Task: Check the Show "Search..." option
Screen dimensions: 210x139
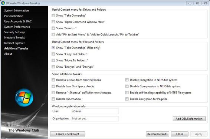Action: tap(53, 28)
